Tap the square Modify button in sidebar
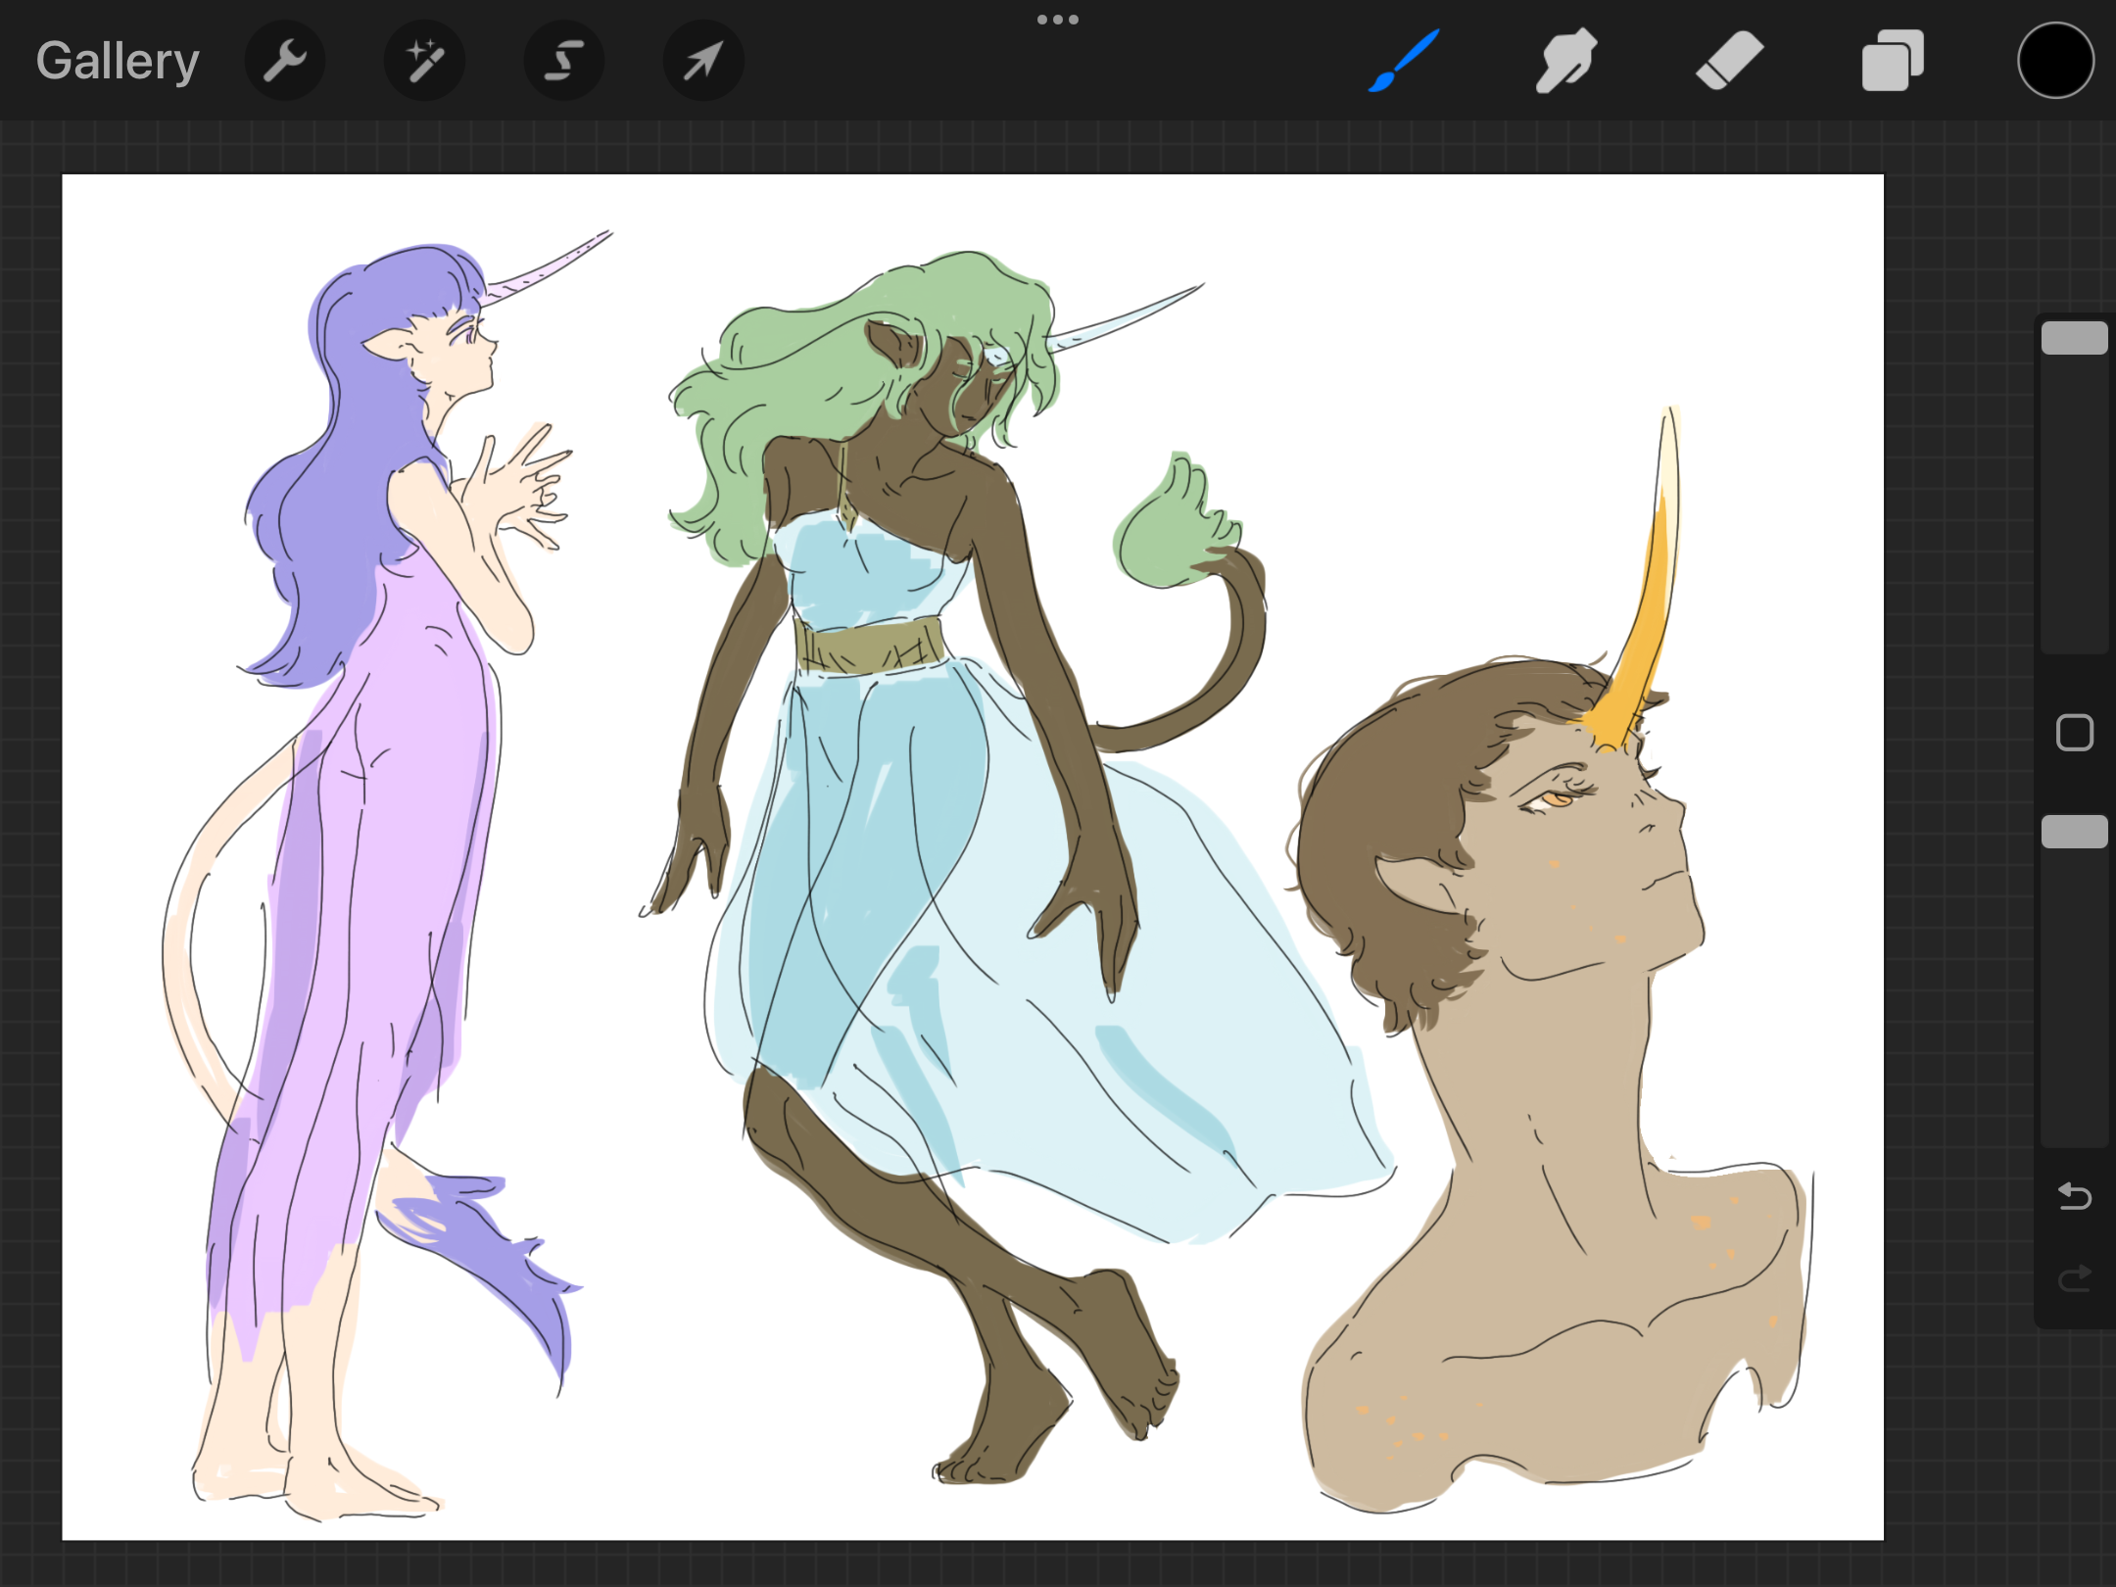The height and width of the screenshot is (1587, 2116). 2074,733
